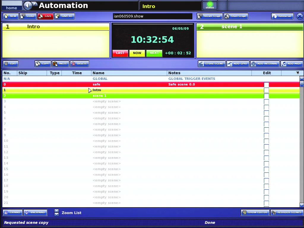Load a show file
Image resolution: width=304 pixels, height=228 pixels.
click(28, 16)
